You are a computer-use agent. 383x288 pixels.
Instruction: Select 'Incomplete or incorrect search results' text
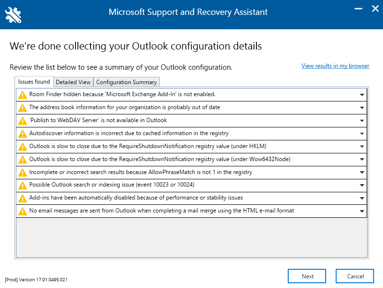(x=140, y=172)
